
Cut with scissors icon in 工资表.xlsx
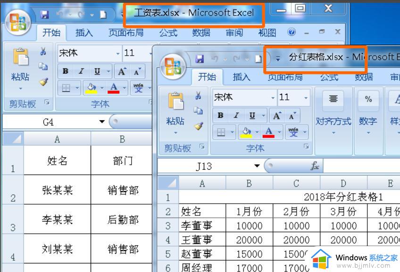pos(43,51)
